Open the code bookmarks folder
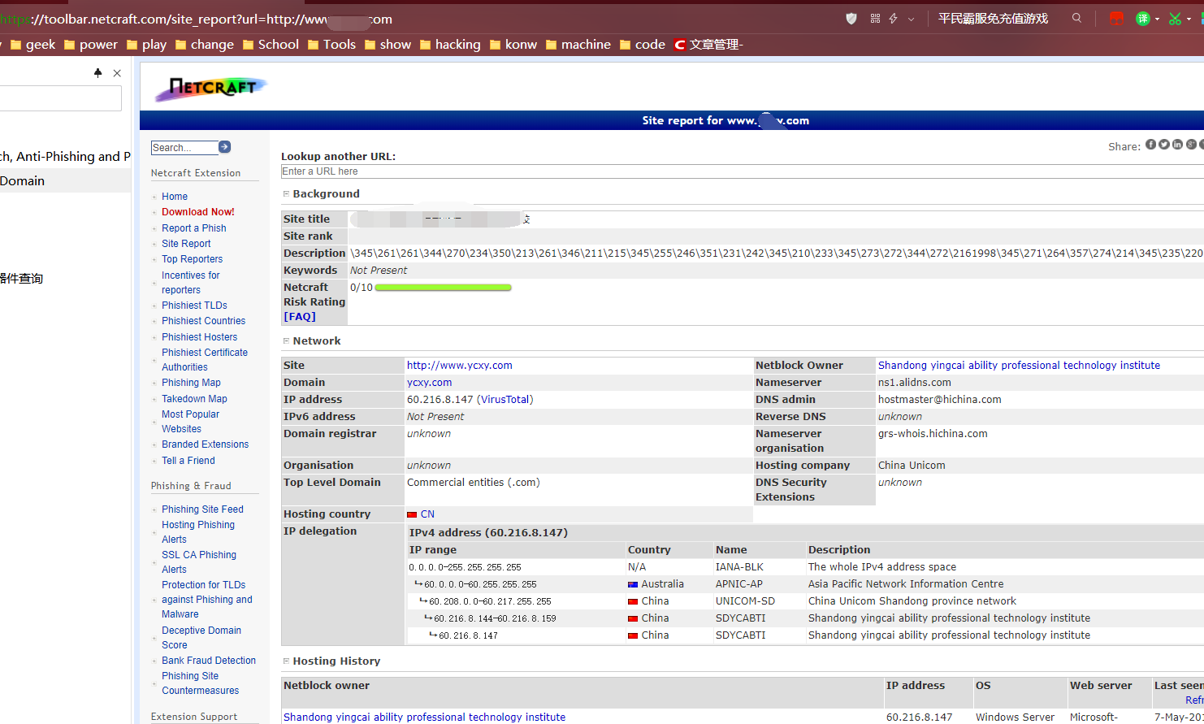This screenshot has width=1204, height=724. tap(642, 45)
